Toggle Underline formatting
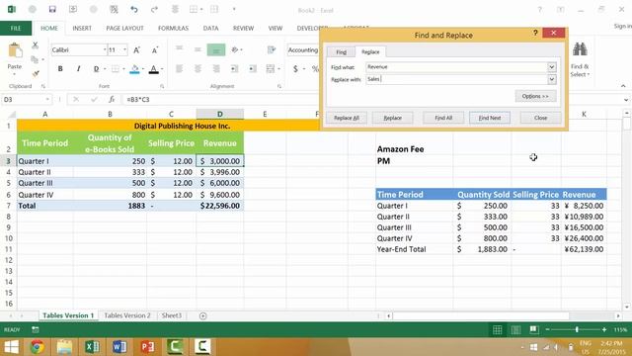Viewport: 632px width, 356px height. tap(96, 69)
